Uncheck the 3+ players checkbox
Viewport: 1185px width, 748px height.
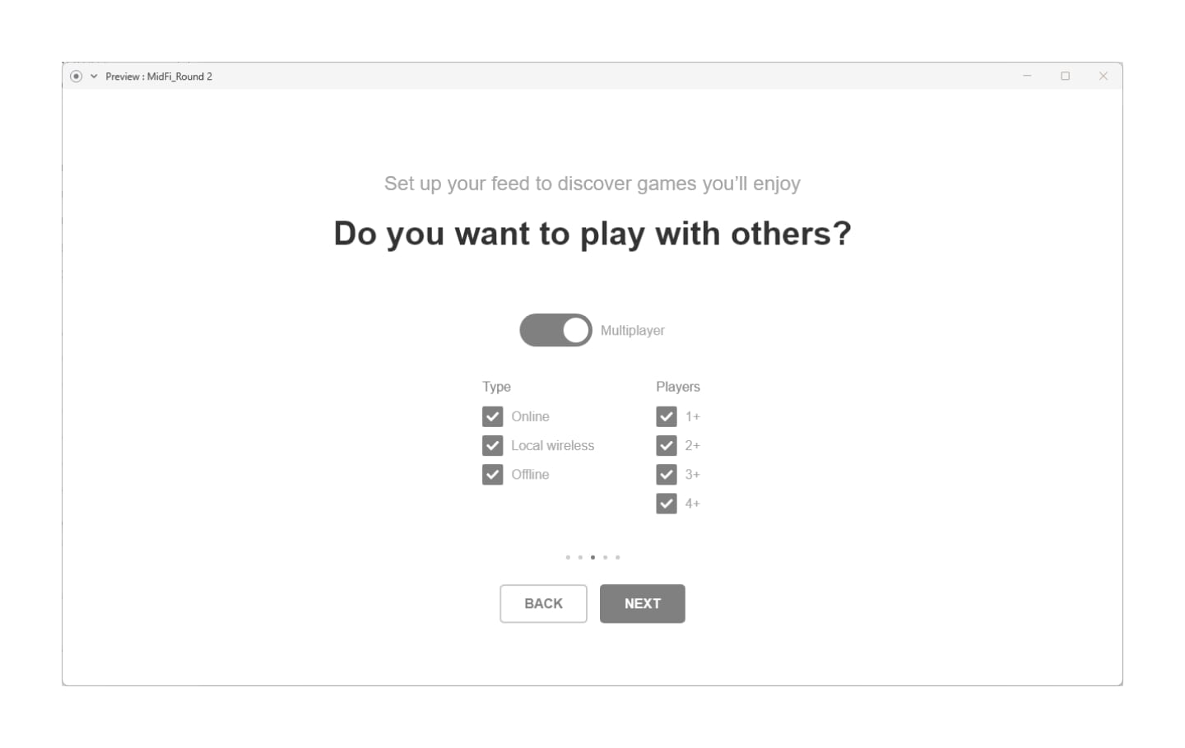(x=667, y=474)
